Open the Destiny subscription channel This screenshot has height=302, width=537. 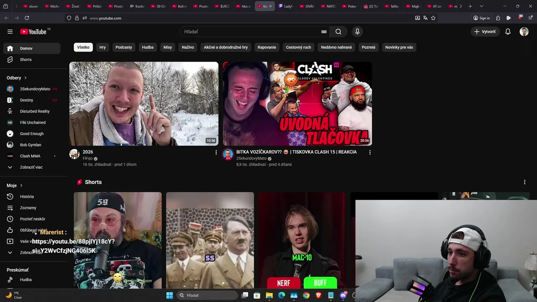[32, 100]
